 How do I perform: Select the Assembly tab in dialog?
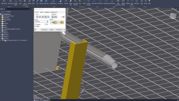pyautogui.click(x=37, y=12)
